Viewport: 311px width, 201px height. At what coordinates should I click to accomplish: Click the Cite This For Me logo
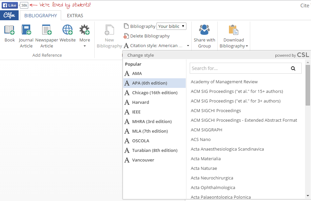point(9,15)
